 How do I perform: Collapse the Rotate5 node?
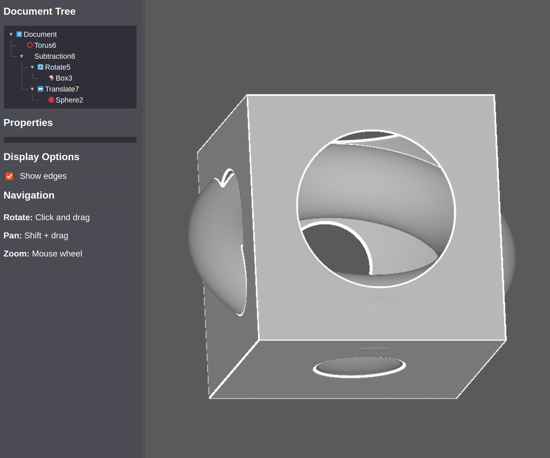click(x=32, y=67)
